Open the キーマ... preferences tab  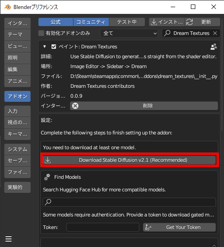tap(17, 134)
